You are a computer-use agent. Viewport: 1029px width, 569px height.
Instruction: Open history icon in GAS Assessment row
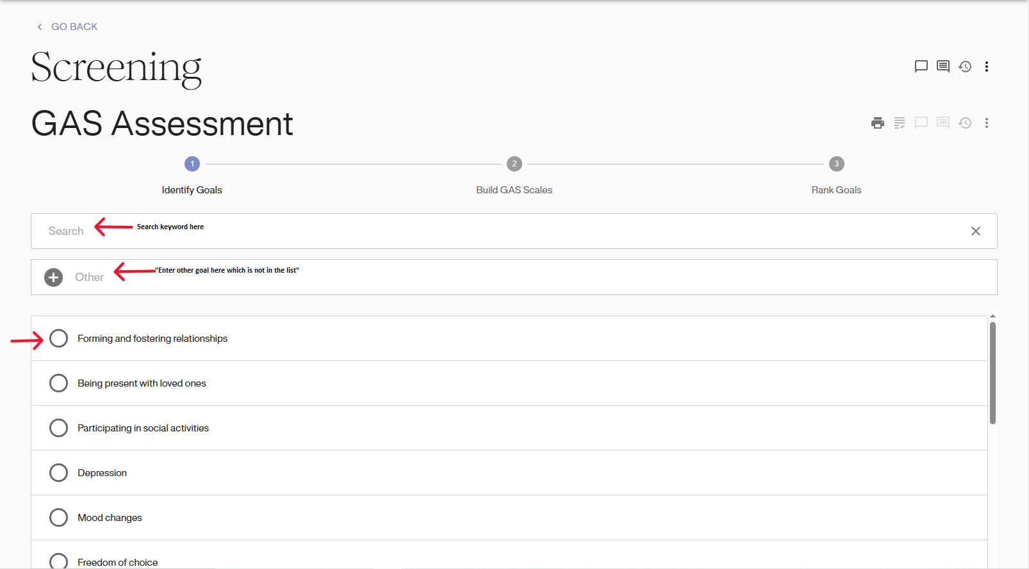click(x=964, y=123)
